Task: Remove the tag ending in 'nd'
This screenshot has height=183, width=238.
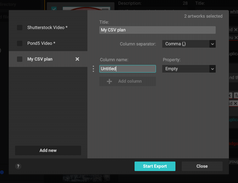Action: click(235, 30)
